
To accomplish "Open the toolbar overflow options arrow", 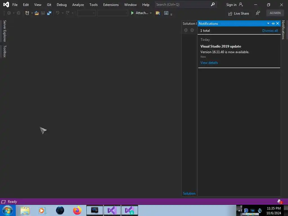I will (171, 14).
